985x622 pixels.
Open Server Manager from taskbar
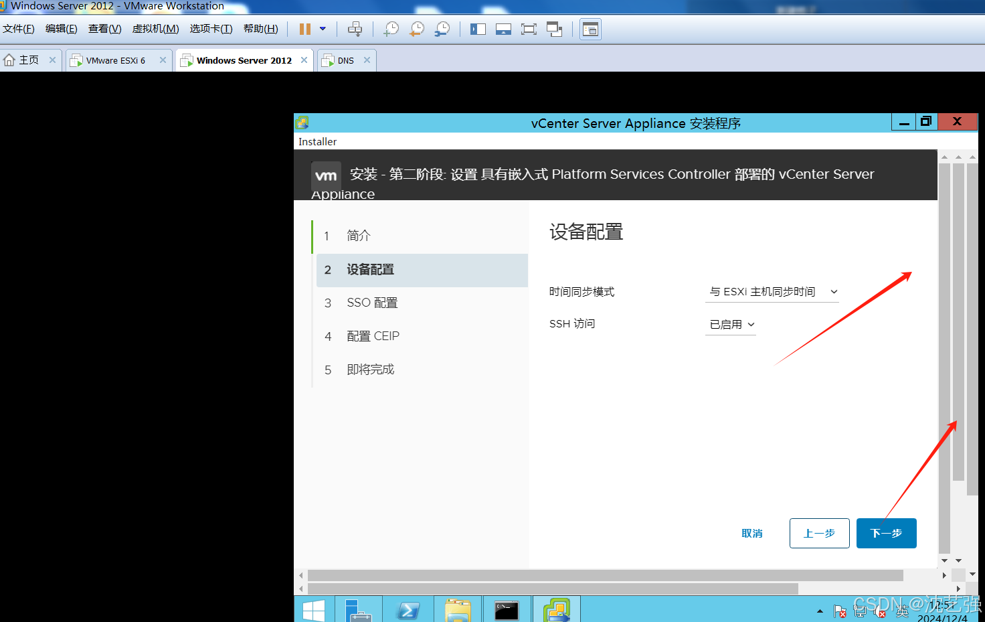click(x=358, y=610)
